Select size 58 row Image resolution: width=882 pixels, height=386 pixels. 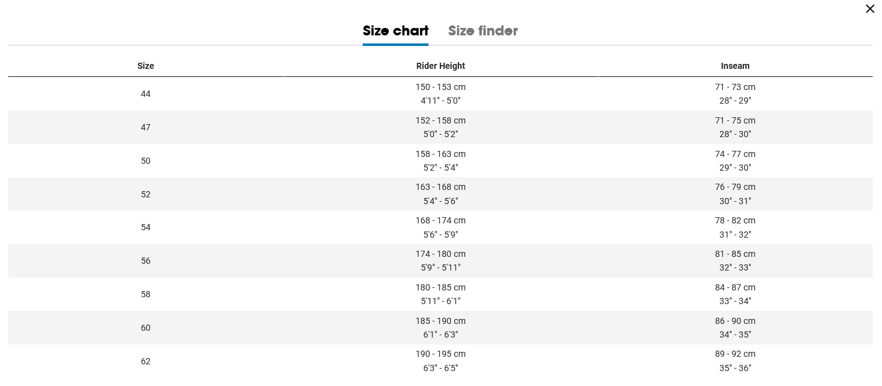click(x=145, y=294)
